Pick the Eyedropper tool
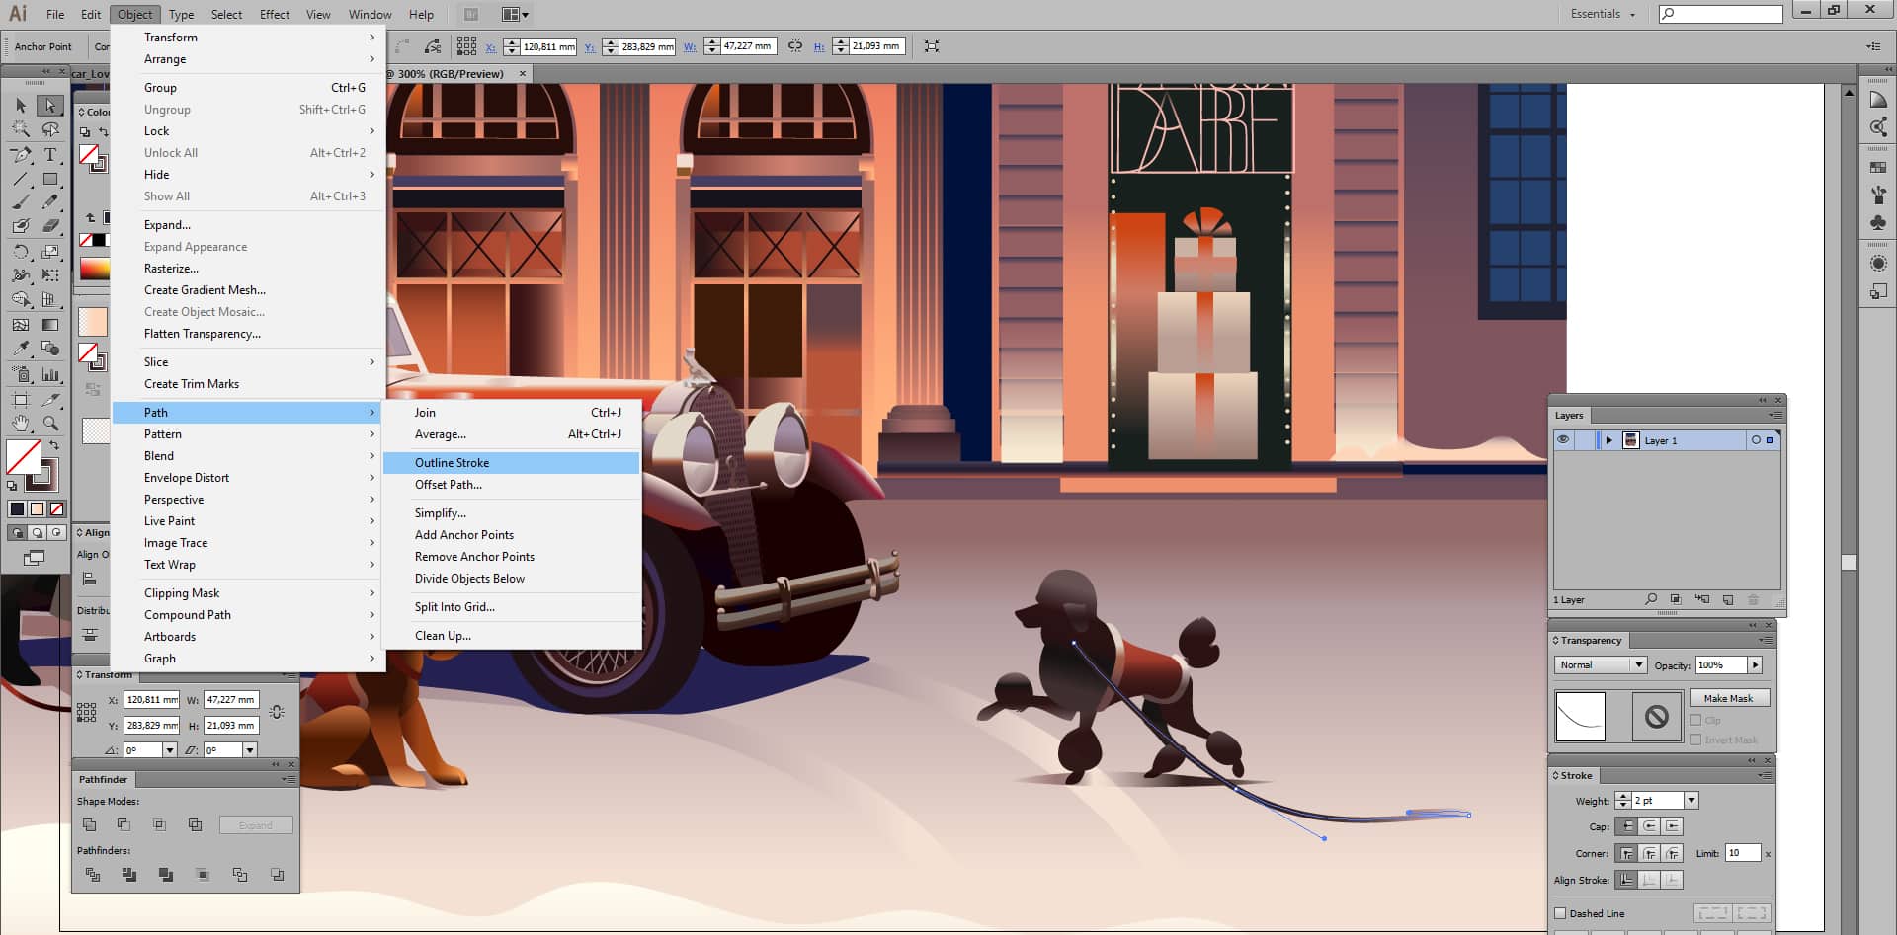This screenshot has height=935, width=1897. [x=21, y=349]
